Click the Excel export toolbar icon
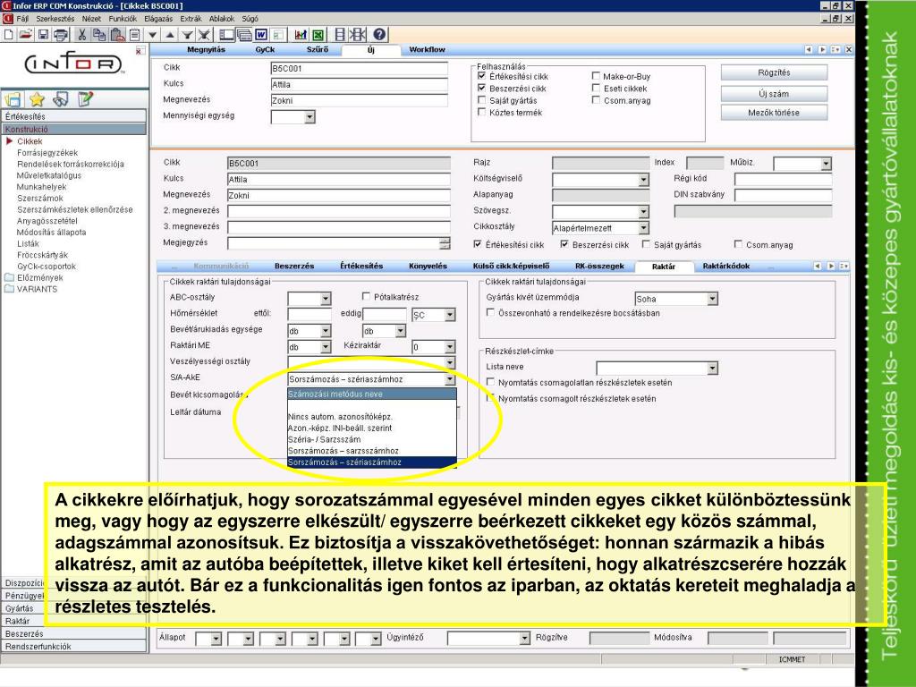 (x=318, y=35)
